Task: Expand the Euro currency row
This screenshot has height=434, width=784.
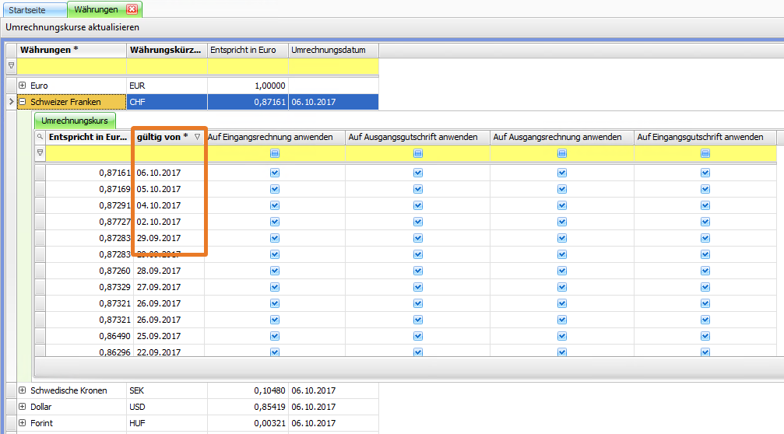Action: click(23, 86)
